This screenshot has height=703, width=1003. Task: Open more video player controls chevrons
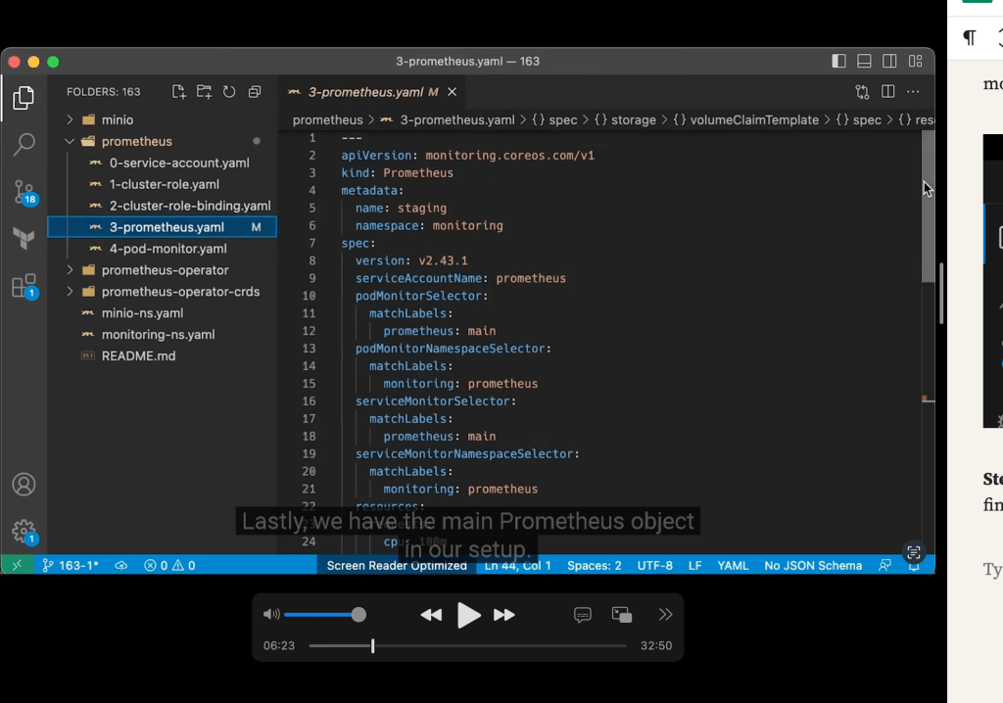[x=665, y=615]
